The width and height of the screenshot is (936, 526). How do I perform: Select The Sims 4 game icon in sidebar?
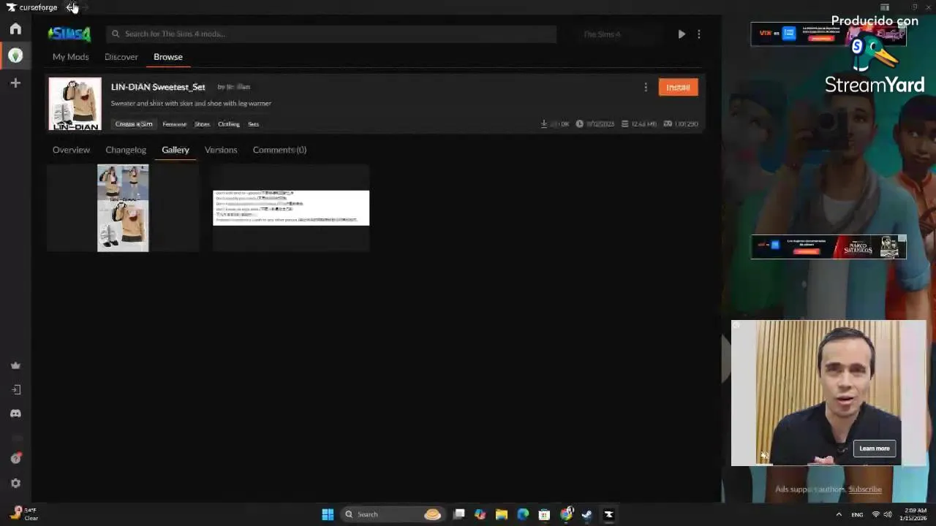(15, 56)
